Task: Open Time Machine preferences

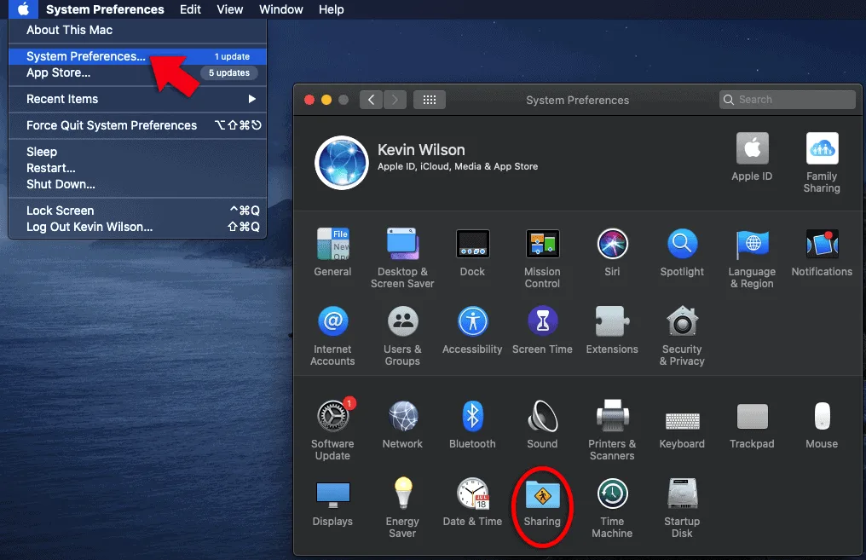Action: (612, 507)
